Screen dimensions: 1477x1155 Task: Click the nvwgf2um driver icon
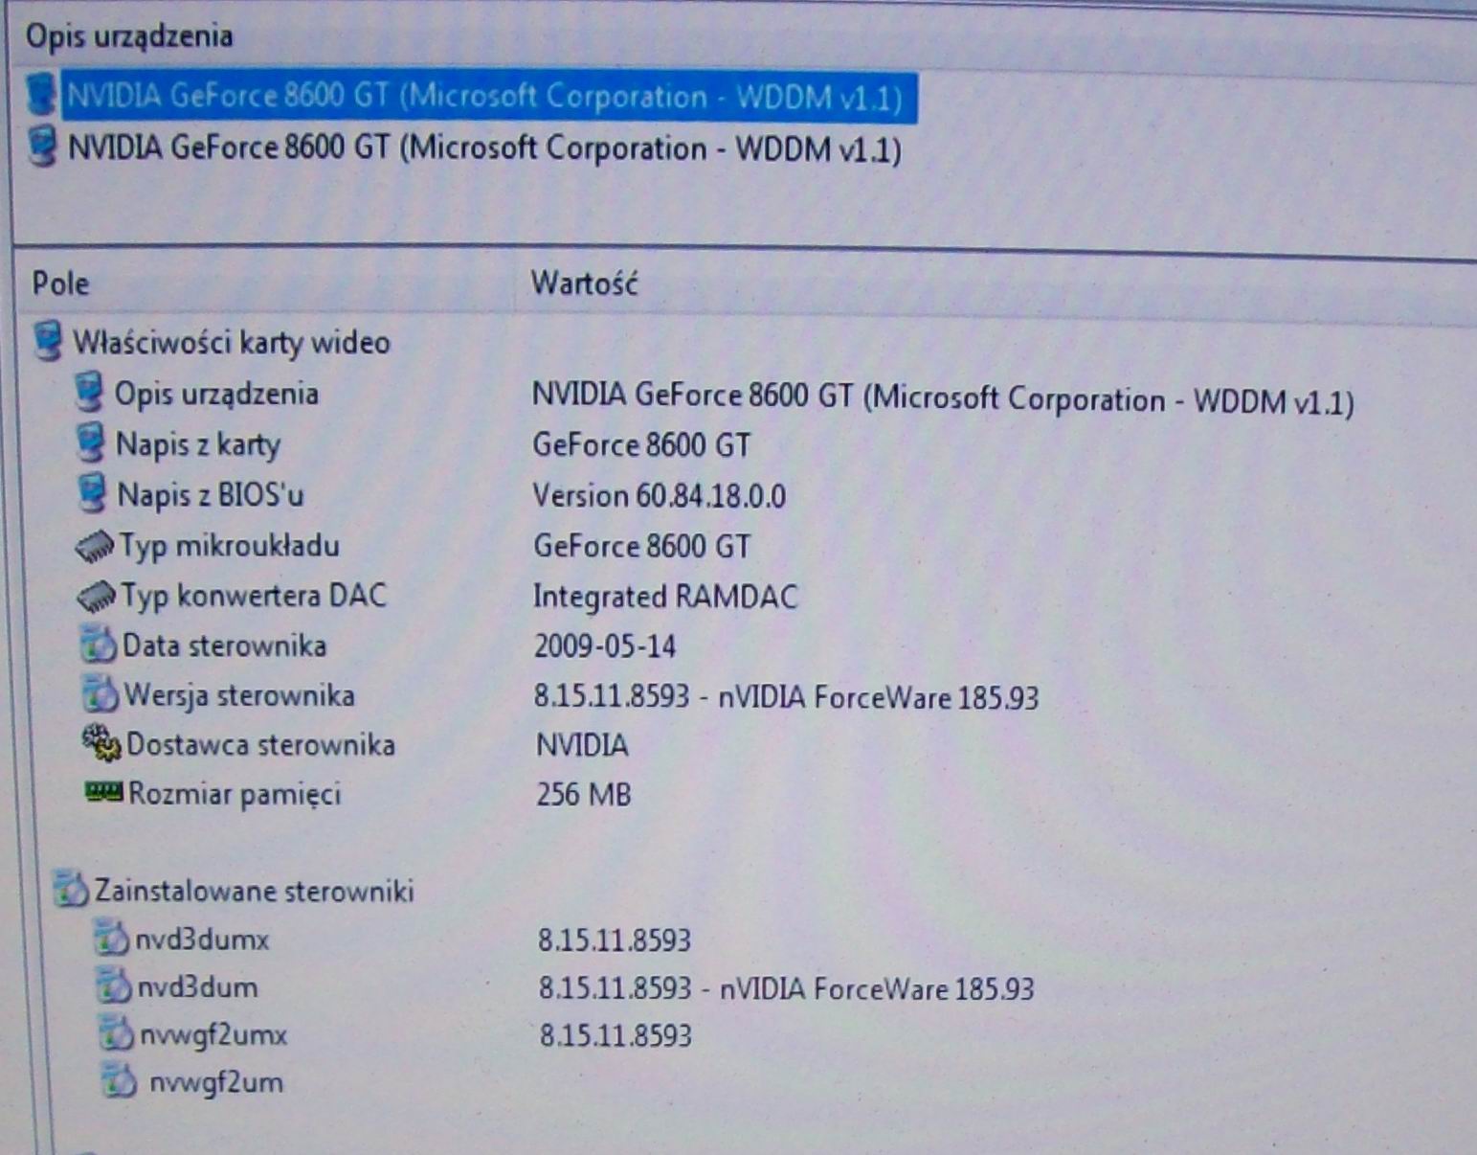click(118, 1082)
